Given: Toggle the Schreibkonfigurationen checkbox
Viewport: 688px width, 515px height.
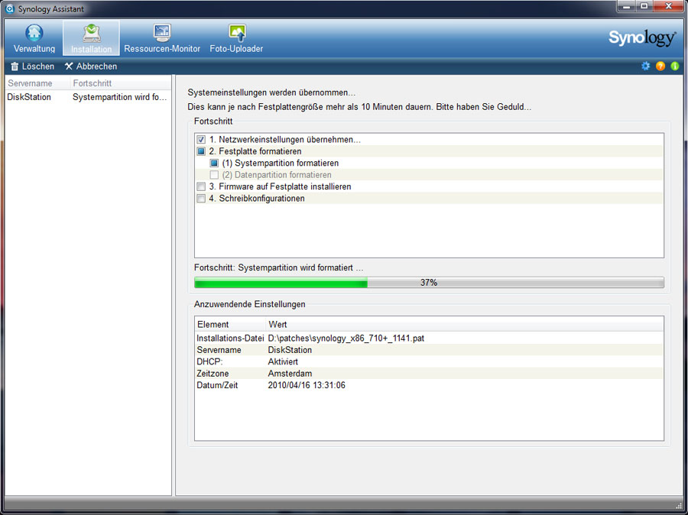Looking at the screenshot, I should point(201,199).
